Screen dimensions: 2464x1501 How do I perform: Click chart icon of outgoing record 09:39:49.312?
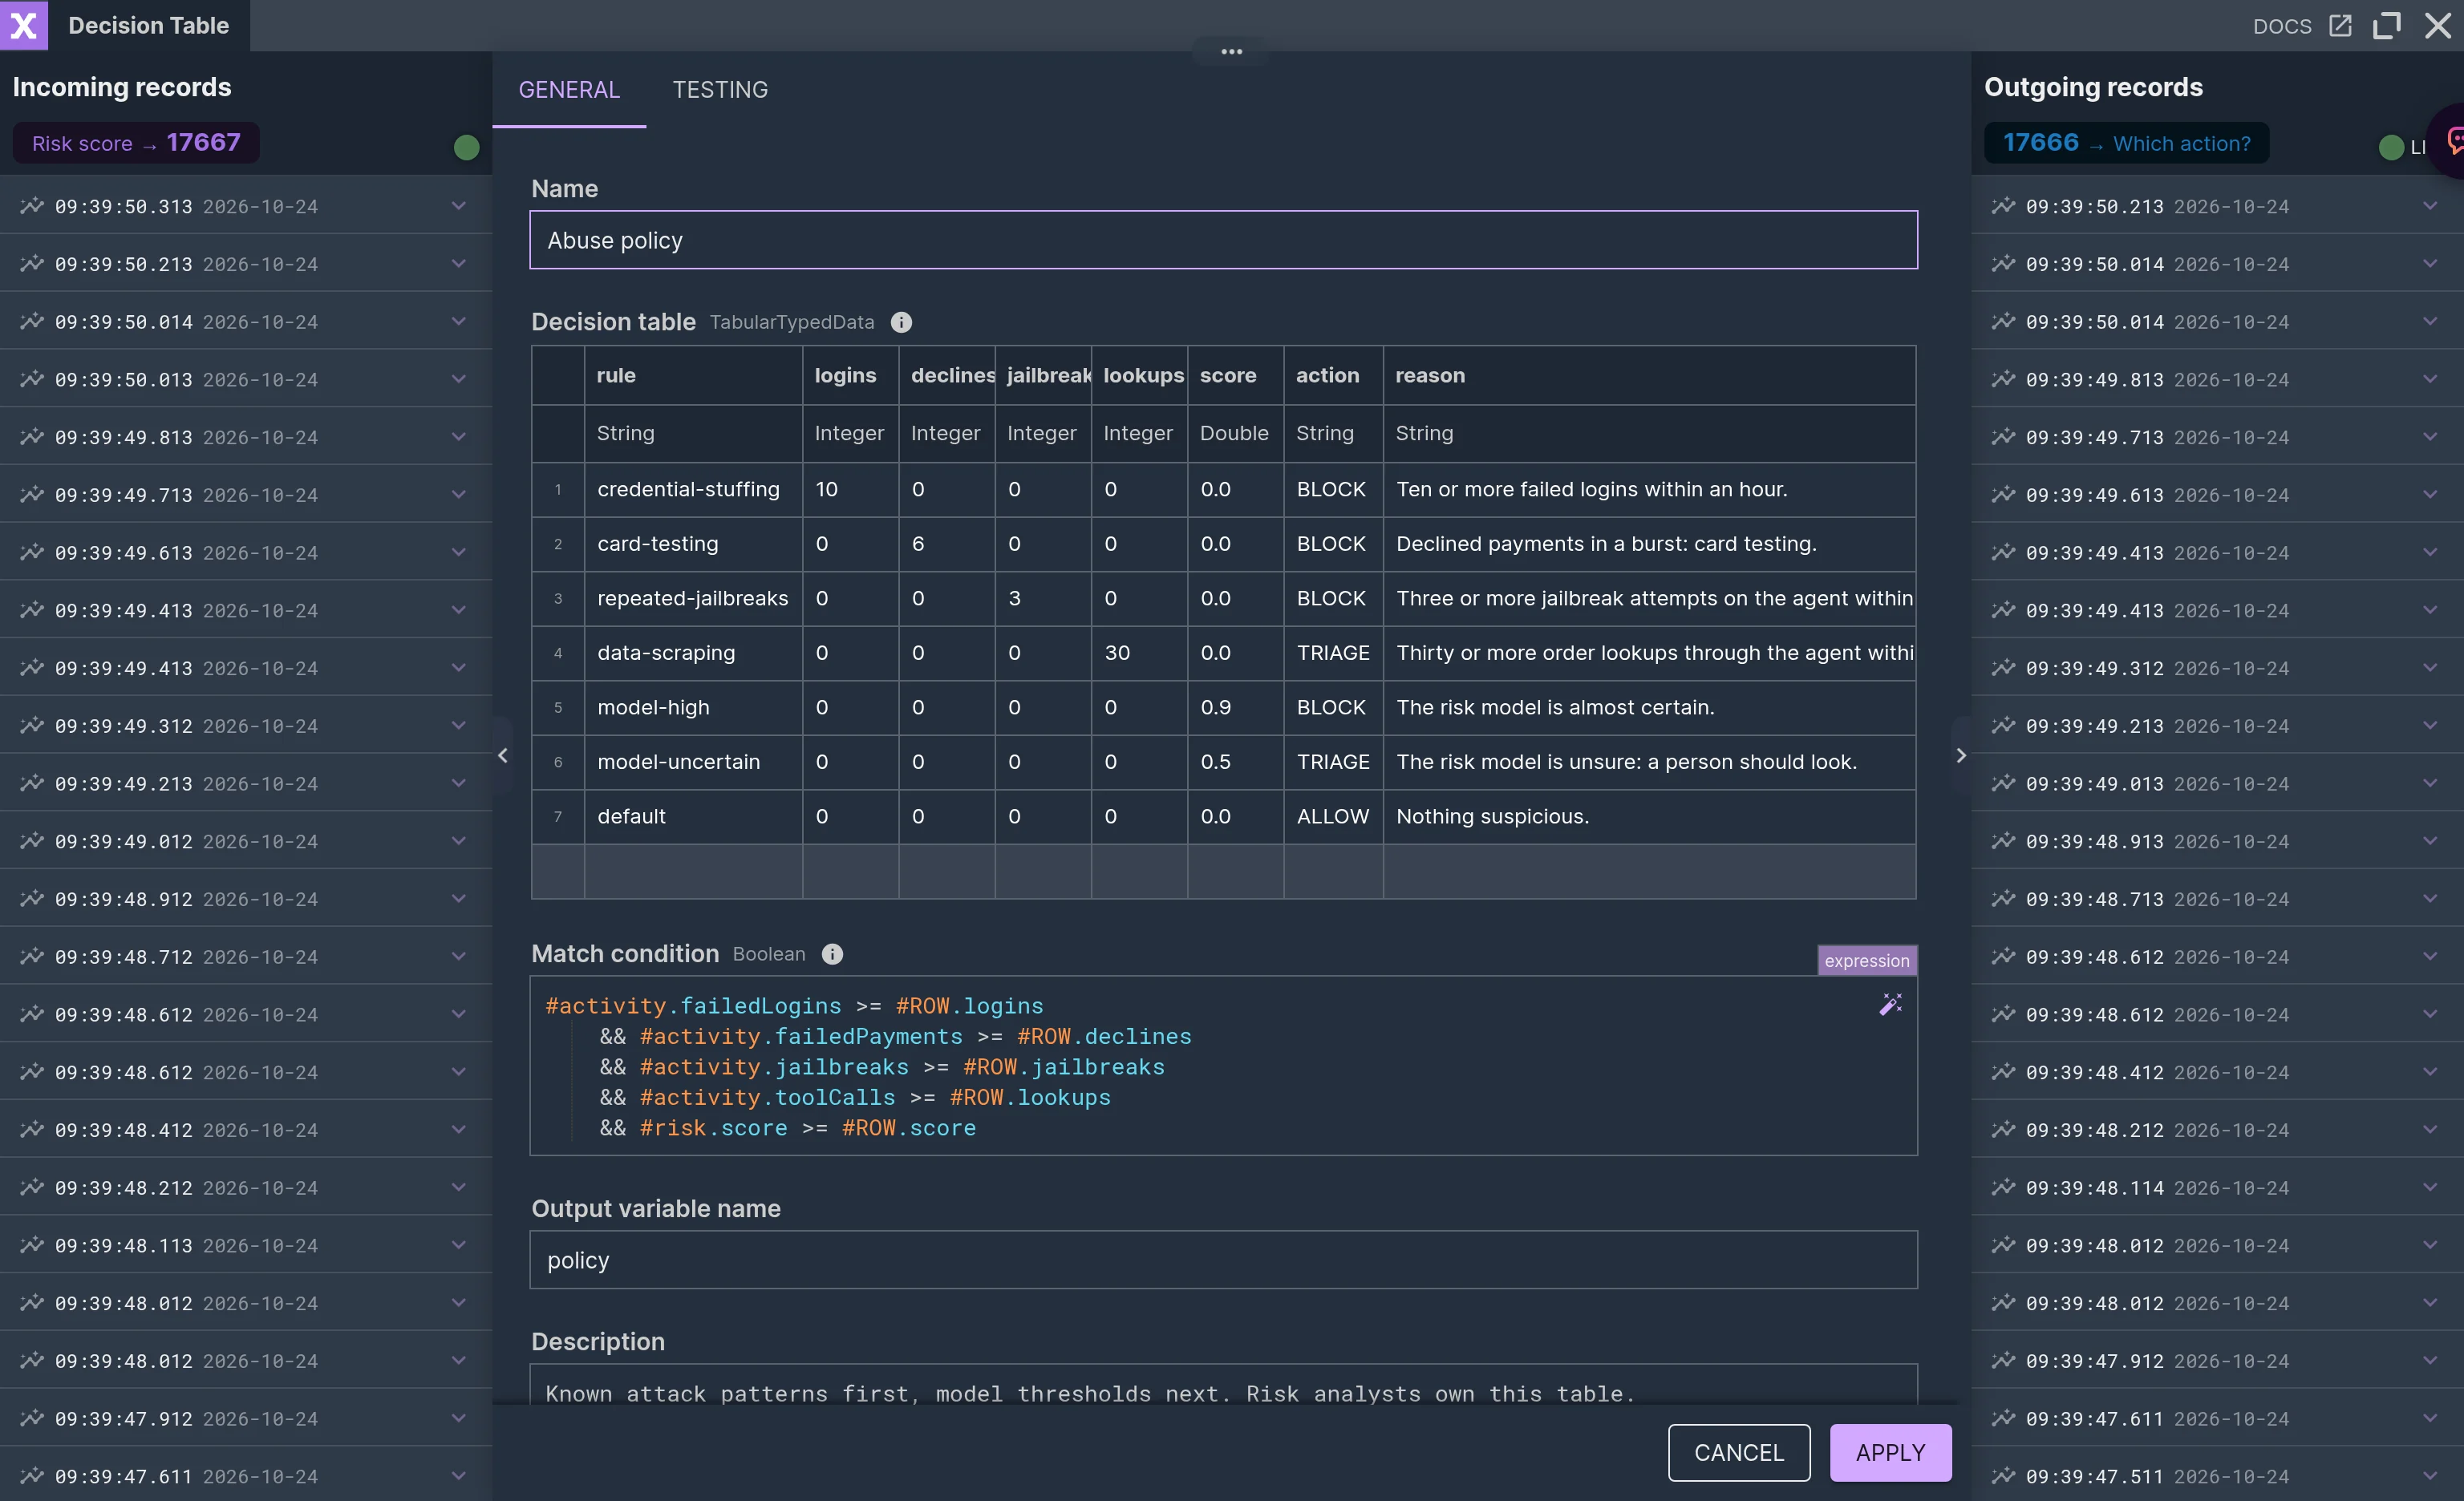click(x=2003, y=668)
